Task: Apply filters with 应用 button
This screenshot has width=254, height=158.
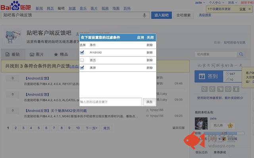Action: (140, 38)
